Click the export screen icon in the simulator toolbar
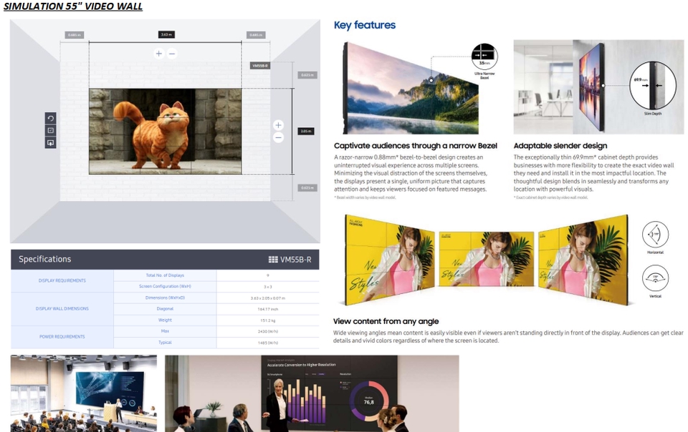Image resolution: width=688 pixels, height=432 pixels. [x=50, y=142]
